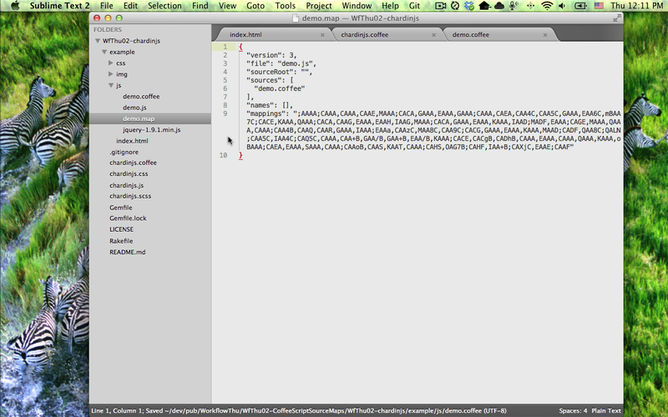
Task: Open chardinjs.coffee in the sidebar
Action: 133,163
